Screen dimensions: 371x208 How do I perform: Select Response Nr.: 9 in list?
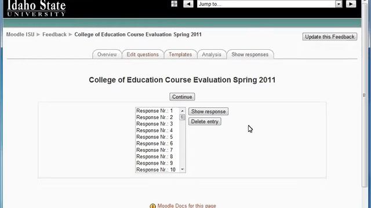tap(157, 163)
